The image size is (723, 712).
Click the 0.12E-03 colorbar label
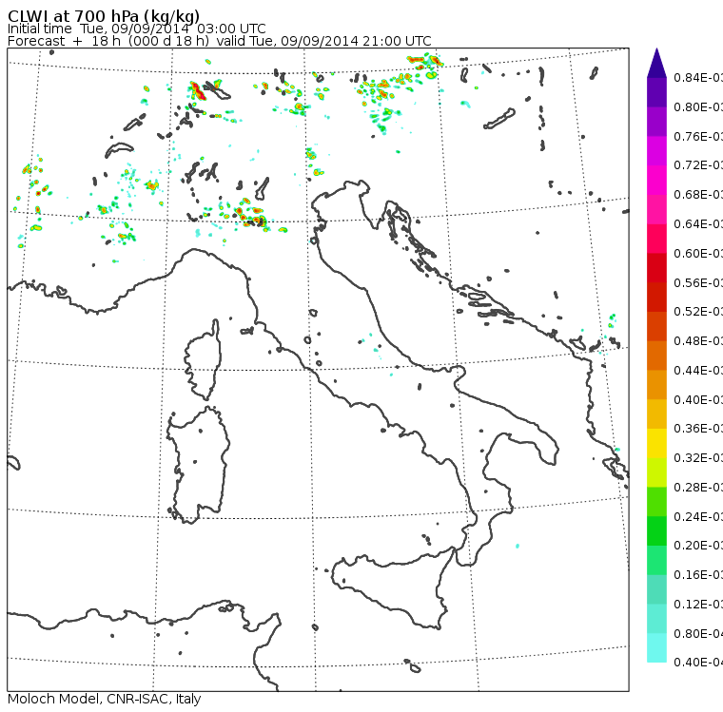(x=698, y=605)
